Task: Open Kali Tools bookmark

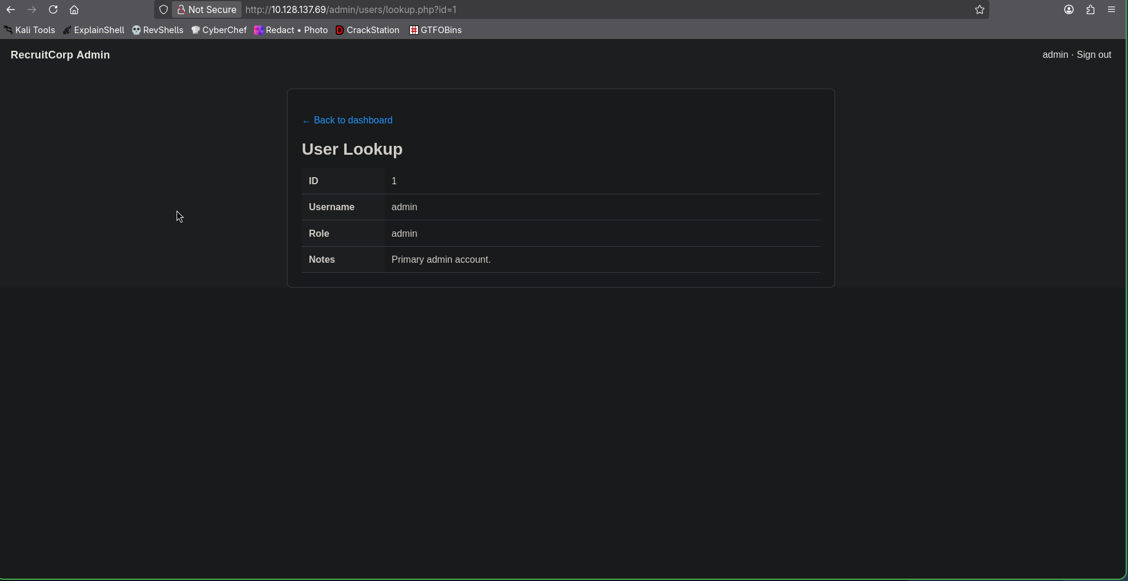Action: [x=30, y=30]
